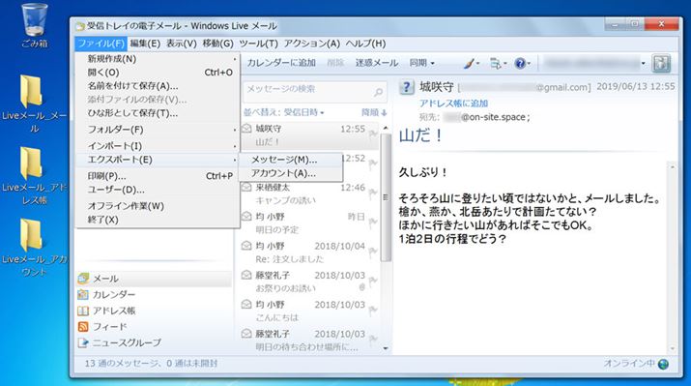Click the unknown sender question mark icon
Viewport: 691px width, 386px height.
tap(406, 87)
